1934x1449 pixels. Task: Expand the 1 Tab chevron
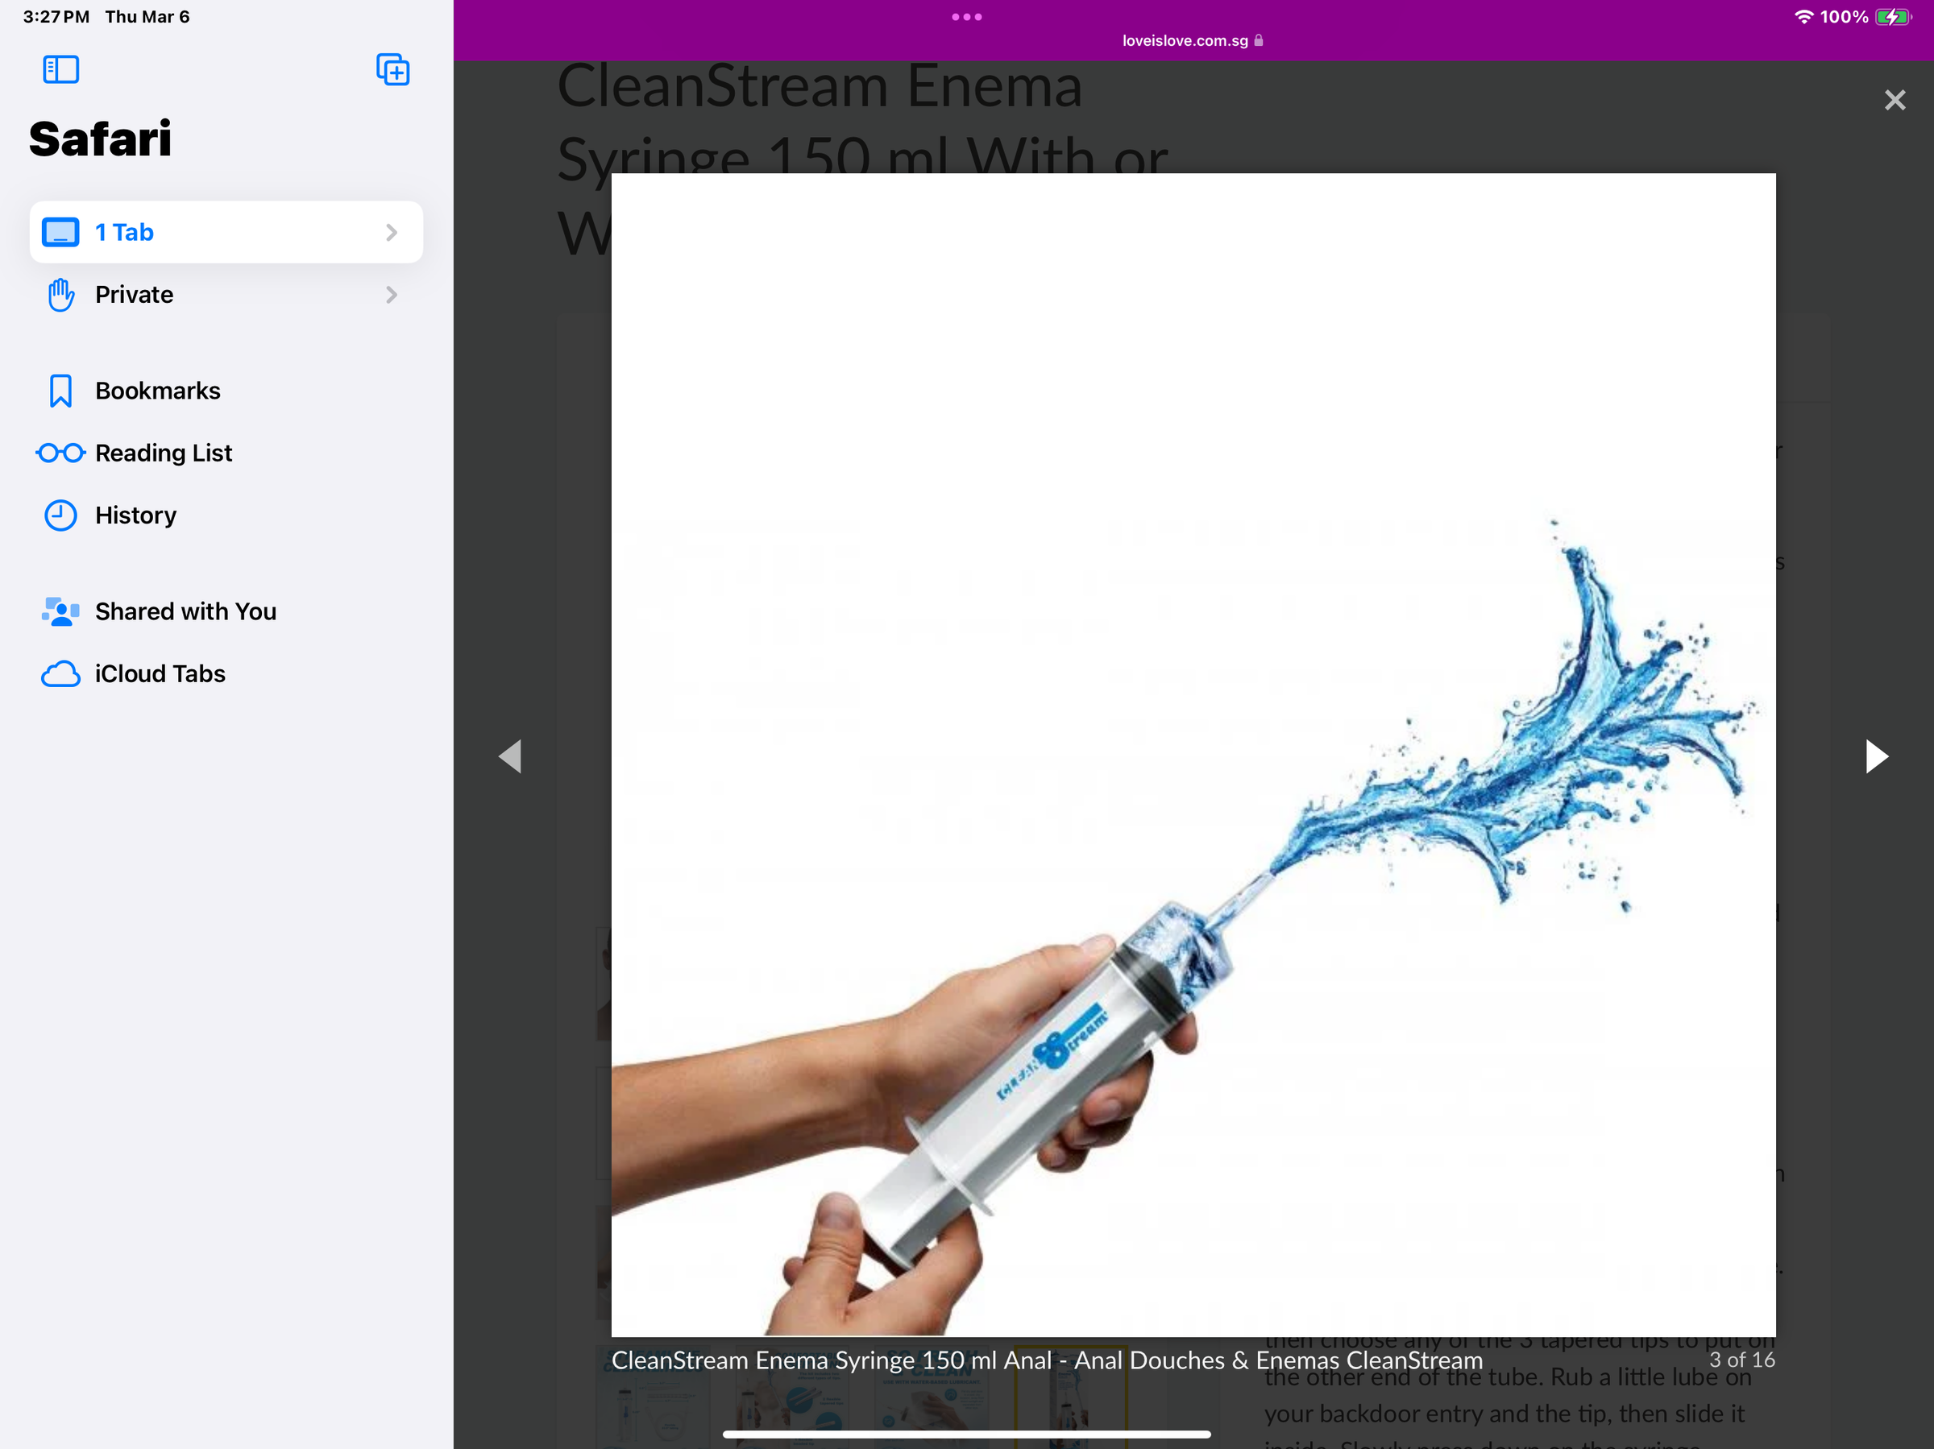point(391,233)
